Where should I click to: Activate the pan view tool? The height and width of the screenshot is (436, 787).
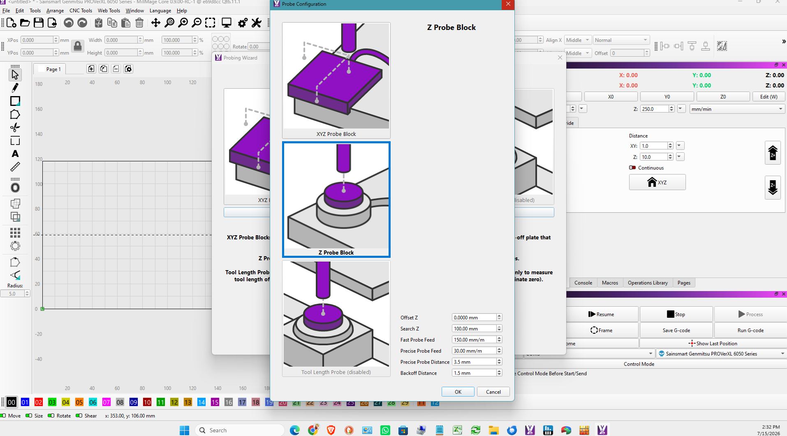(156, 23)
